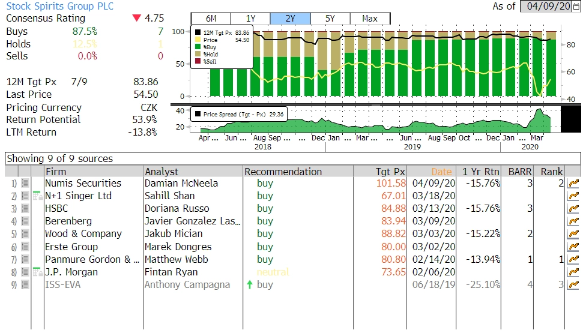Image resolution: width=586 pixels, height=333 pixels.
Task: Sort by Rank column header
Action: point(549,172)
